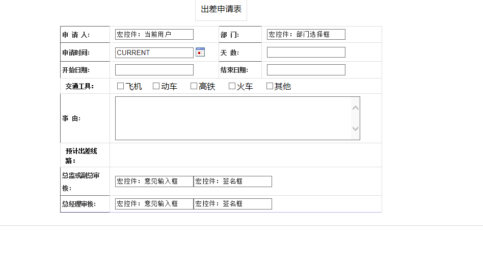This screenshot has width=483, height=260.
Task: Click the 部门 department selector field
Action: [306, 35]
